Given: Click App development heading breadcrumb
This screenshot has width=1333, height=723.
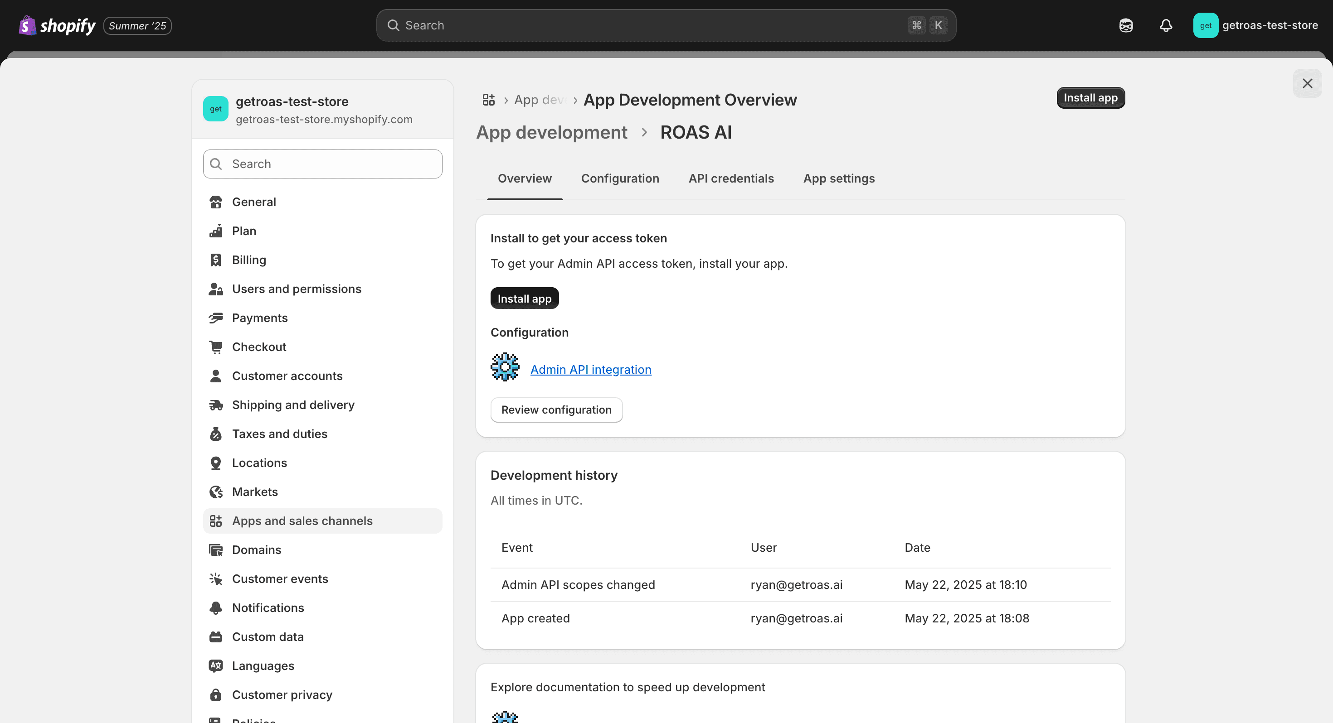Looking at the screenshot, I should coord(552,132).
